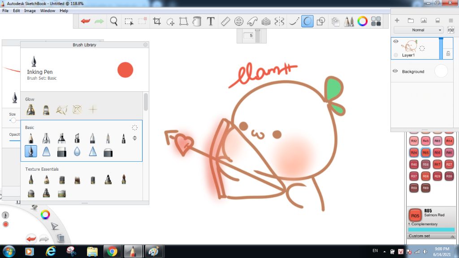Click the Inking Pen red color circle
The width and height of the screenshot is (459, 258).
[x=126, y=70]
